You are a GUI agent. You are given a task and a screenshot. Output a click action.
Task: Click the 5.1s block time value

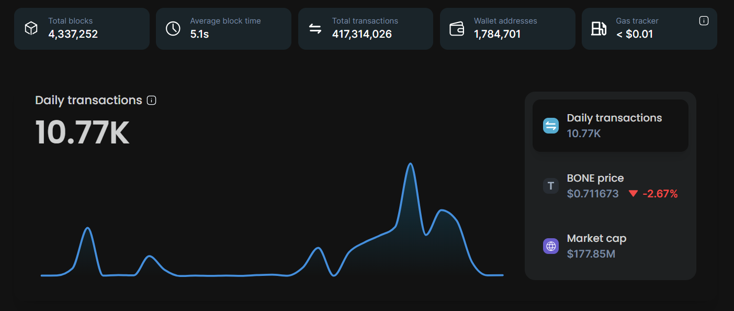pos(200,35)
